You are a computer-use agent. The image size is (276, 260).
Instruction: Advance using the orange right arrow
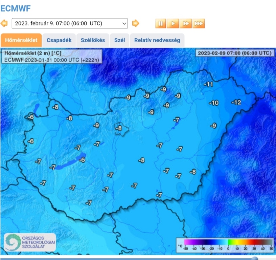(135, 23)
